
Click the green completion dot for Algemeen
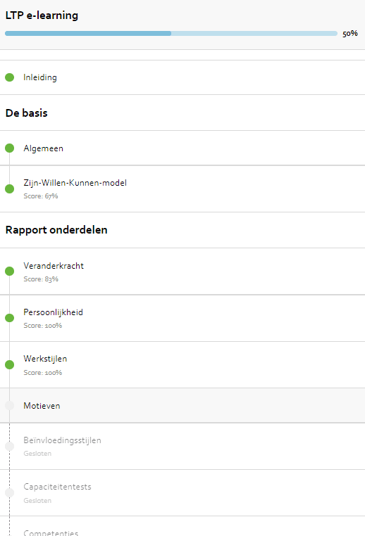point(10,148)
